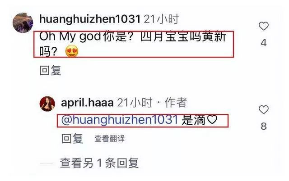Like huanghuizhen1031's comment with heart icon
The width and height of the screenshot is (289, 181).
[x=264, y=26]
